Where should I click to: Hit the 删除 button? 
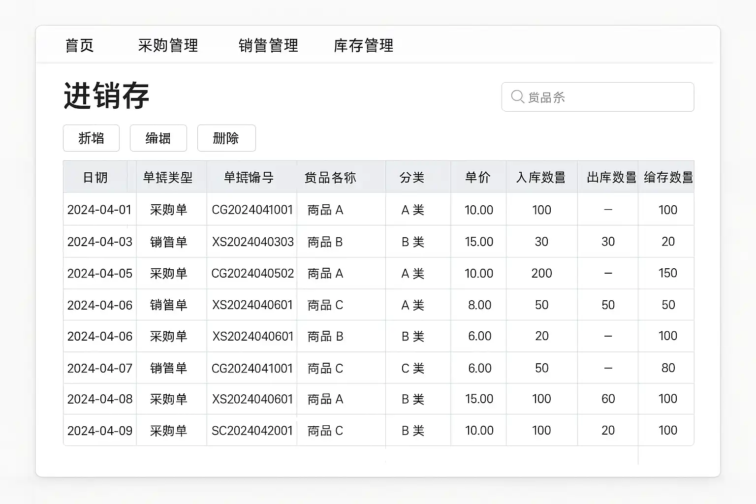click(226, 138)
